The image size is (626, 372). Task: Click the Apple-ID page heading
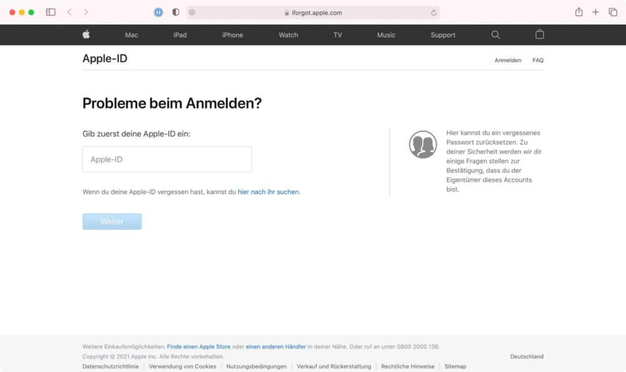click(105, 59)
